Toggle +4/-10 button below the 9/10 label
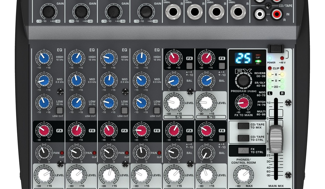Screen dimensions: 325x189 tap(222, 138)
